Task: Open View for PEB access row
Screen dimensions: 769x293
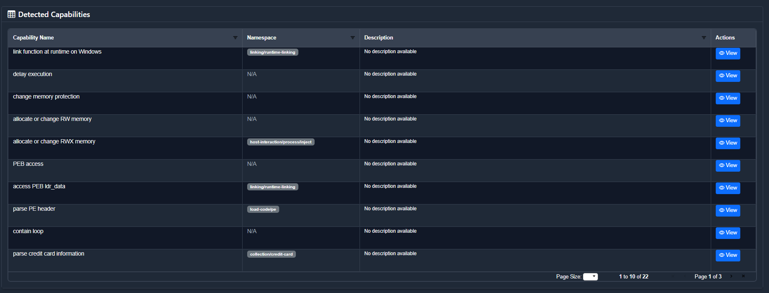Action: pos(728,166)
